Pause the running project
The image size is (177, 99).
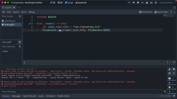coord(134,2)
